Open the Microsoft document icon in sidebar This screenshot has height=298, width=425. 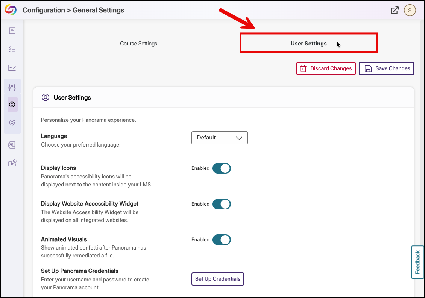[12, 145]
